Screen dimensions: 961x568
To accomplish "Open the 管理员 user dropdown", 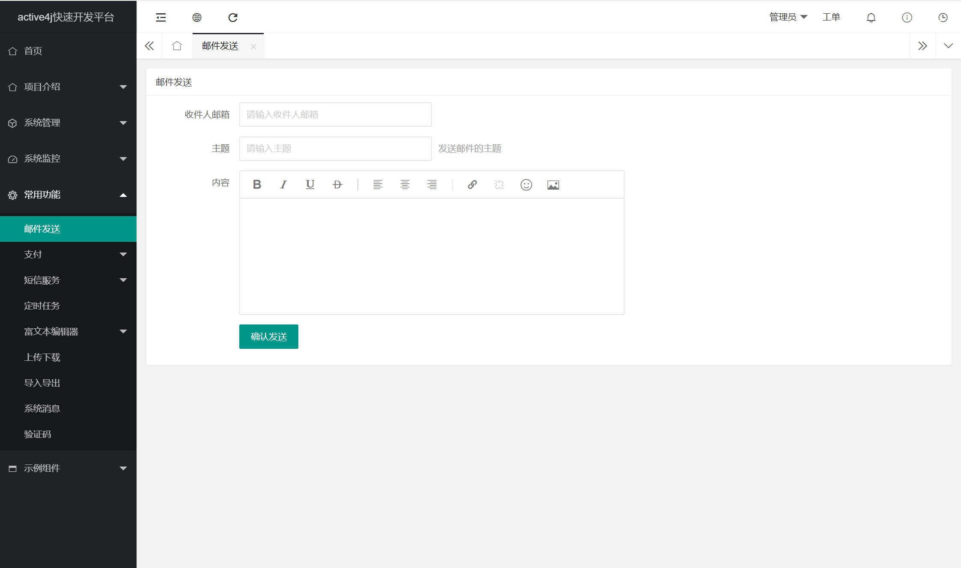I will pos(788,17).
